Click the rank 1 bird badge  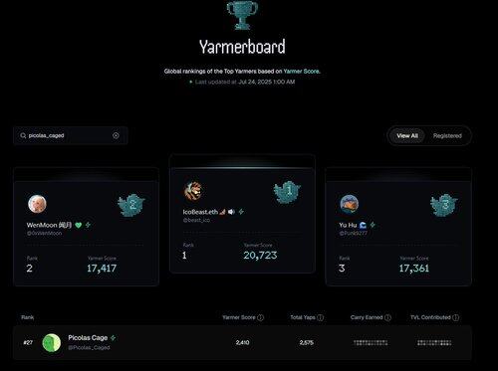tap(287, 192)
